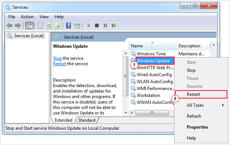This screenshot has height=145, width=230.
Task: Switch to the Standard tab
Action: (x=87, y=120)
